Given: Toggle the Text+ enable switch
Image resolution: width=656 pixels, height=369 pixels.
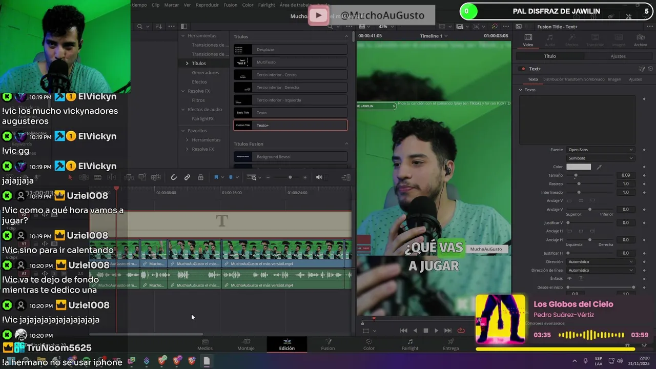Looking at the screenshot, I should coord(523,69).
